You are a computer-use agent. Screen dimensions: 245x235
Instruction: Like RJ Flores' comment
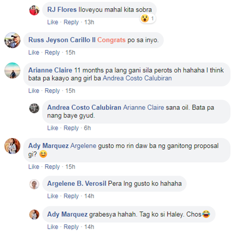pos(53,22)
